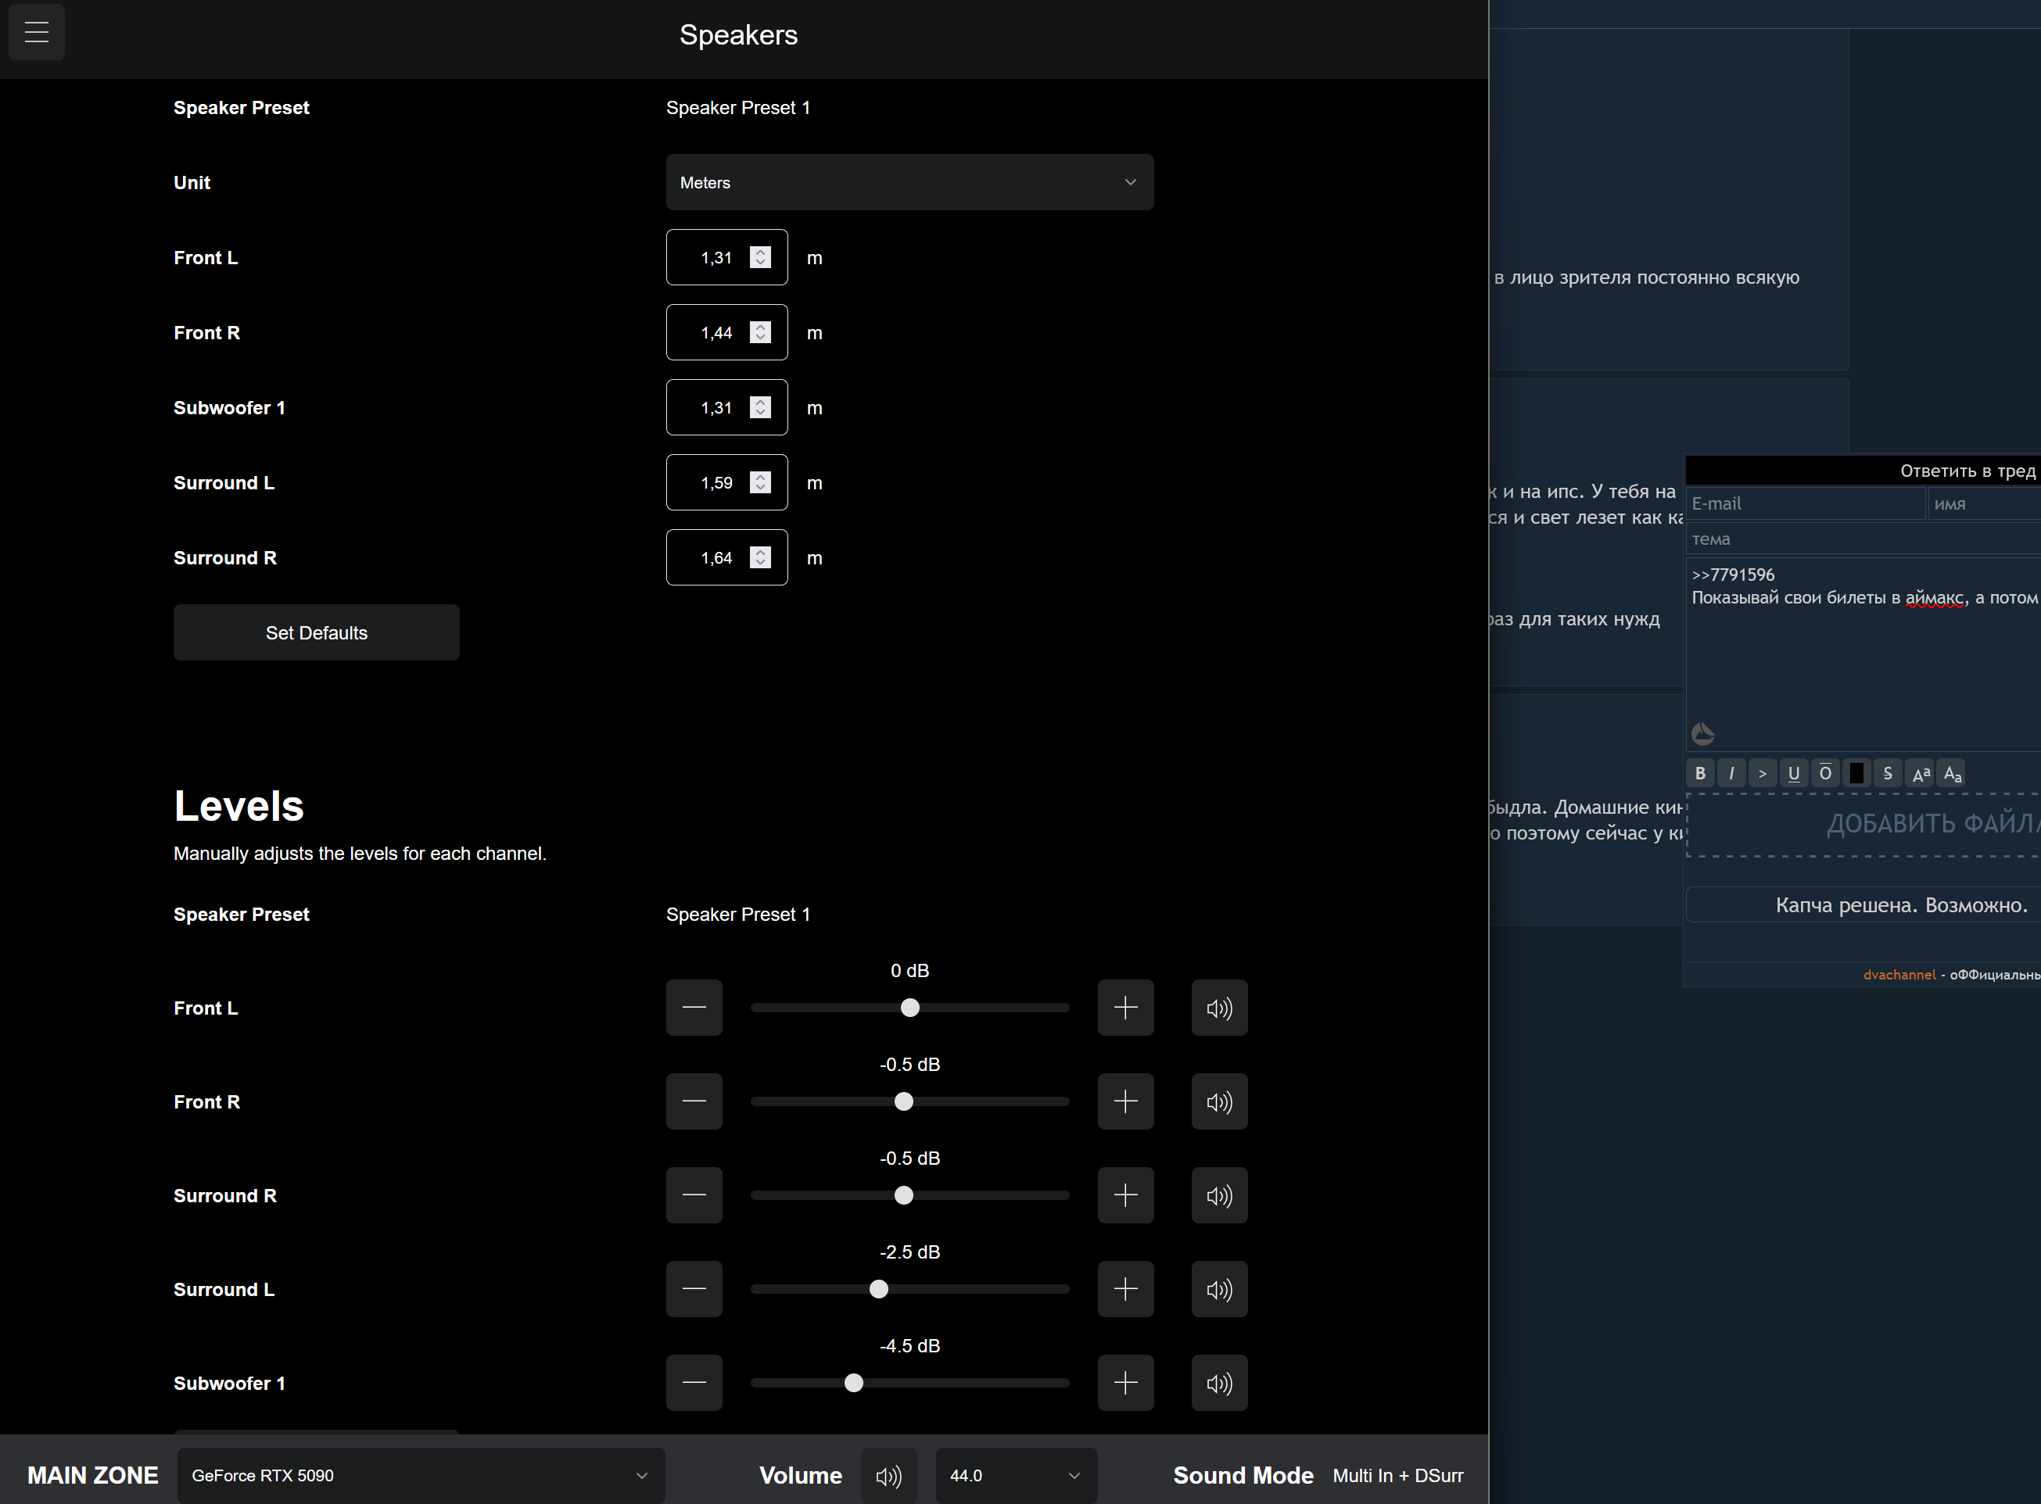Apply underline formatting in reply form
This screenshot has height=1504, width=2041.
[1793, 773]
